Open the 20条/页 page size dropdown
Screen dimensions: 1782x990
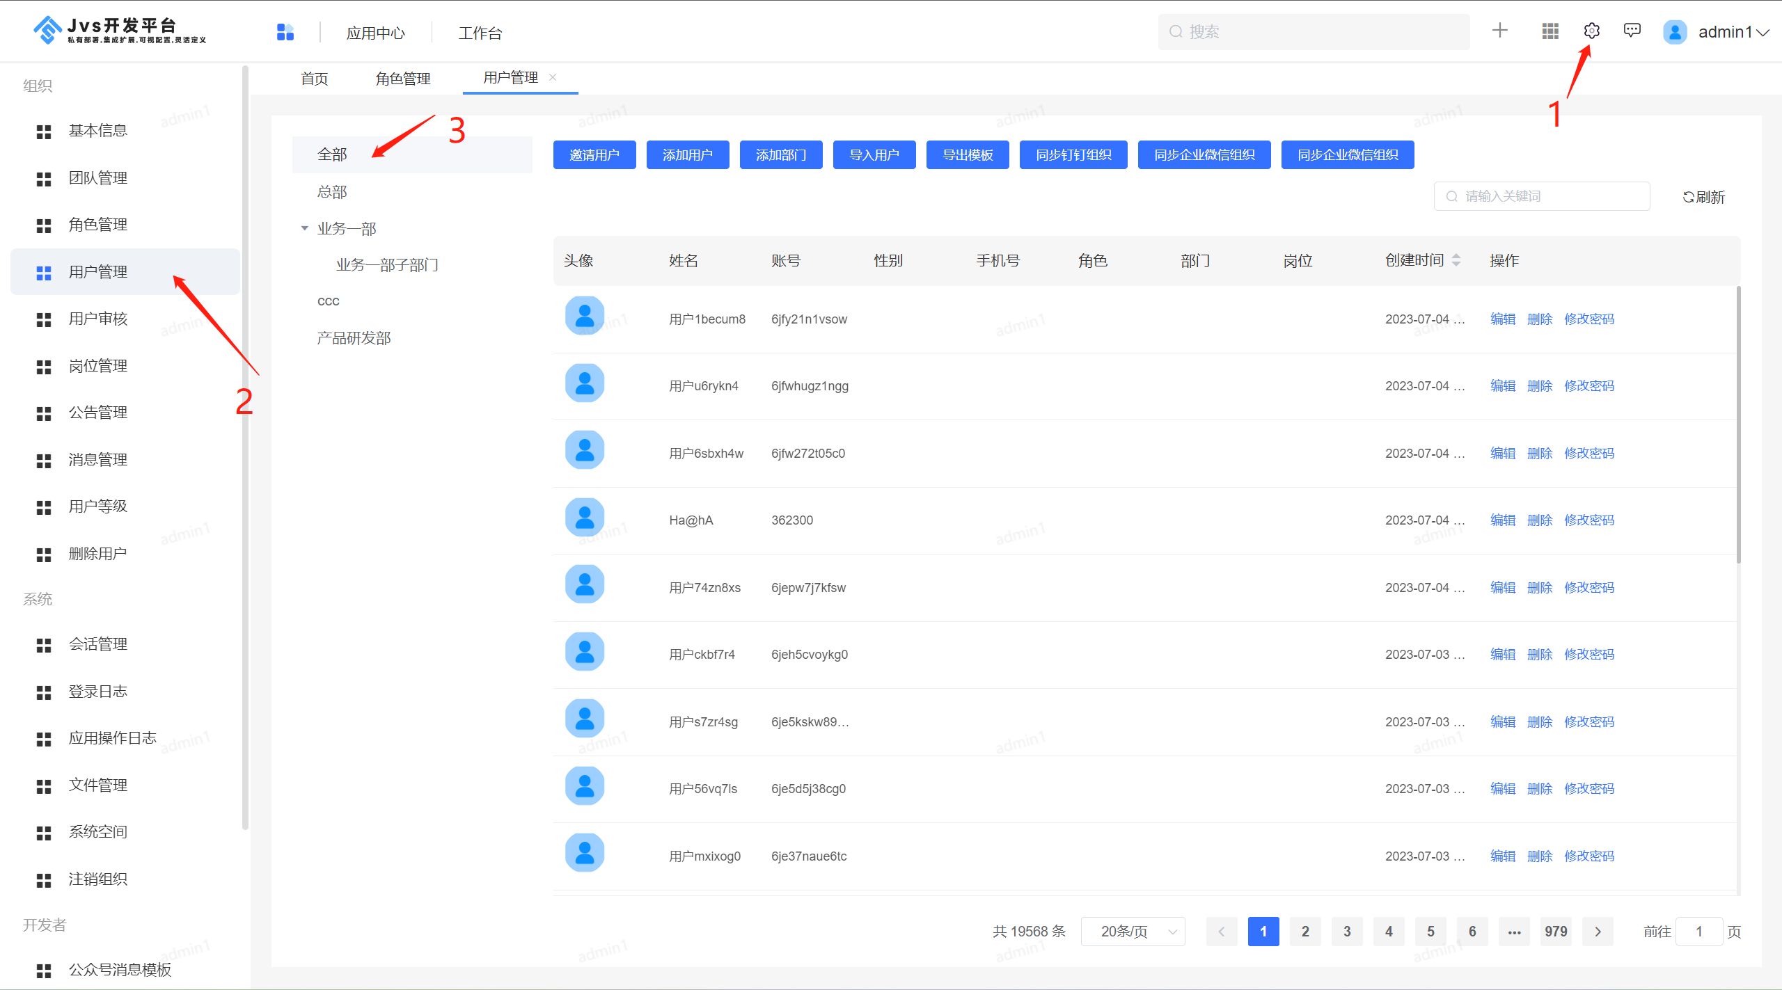pos(1133,931)
